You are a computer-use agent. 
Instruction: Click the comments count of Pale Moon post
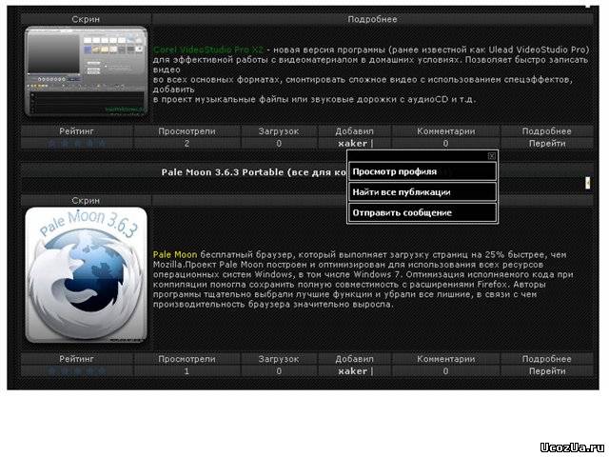click(445, 371)
